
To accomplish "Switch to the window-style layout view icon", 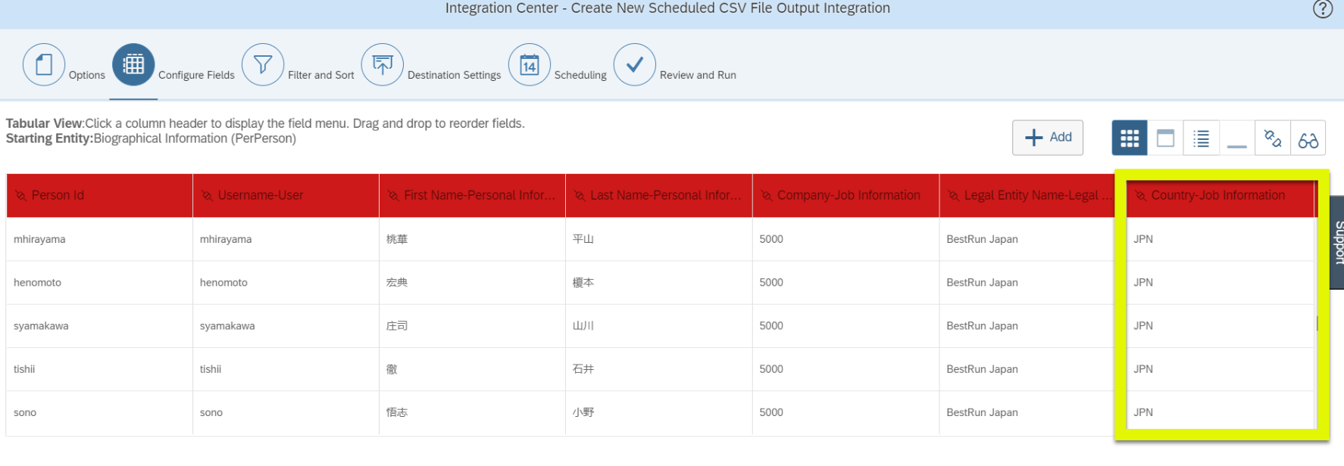I will 1165,138.
